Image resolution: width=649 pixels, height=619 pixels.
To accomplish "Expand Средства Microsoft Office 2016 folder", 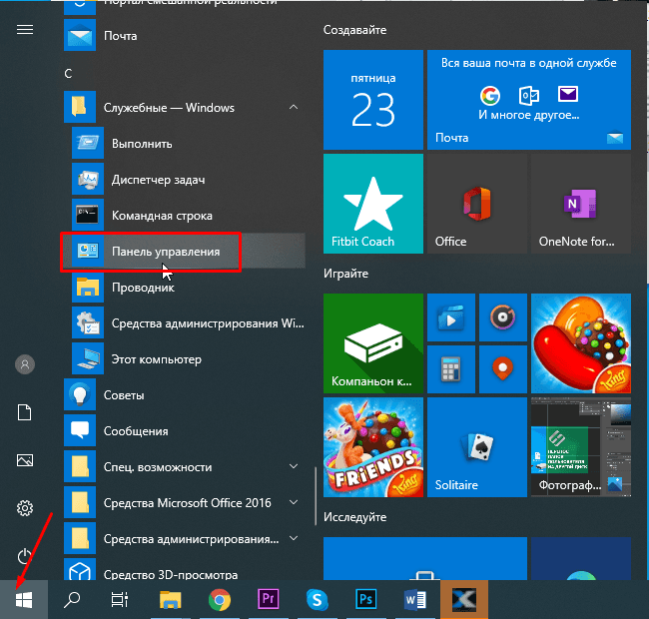I will 294,502.
